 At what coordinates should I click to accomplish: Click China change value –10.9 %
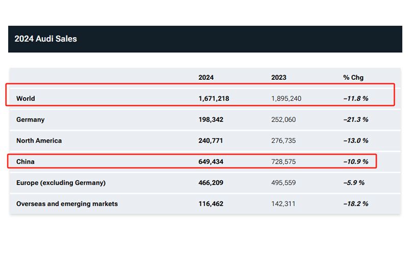coord(355,162)
